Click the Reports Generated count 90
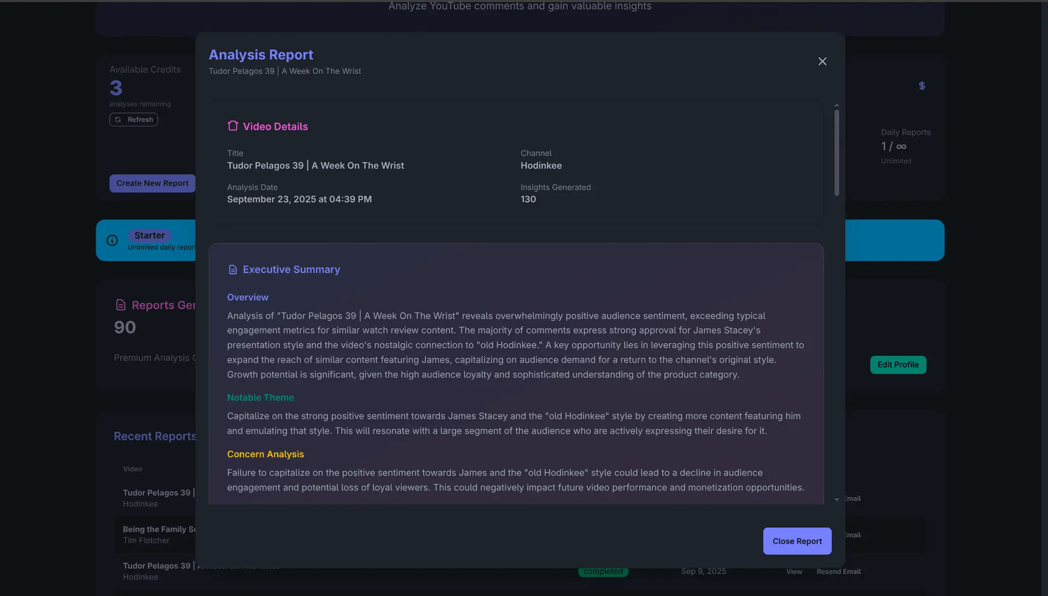 click(x=125, y=327)
